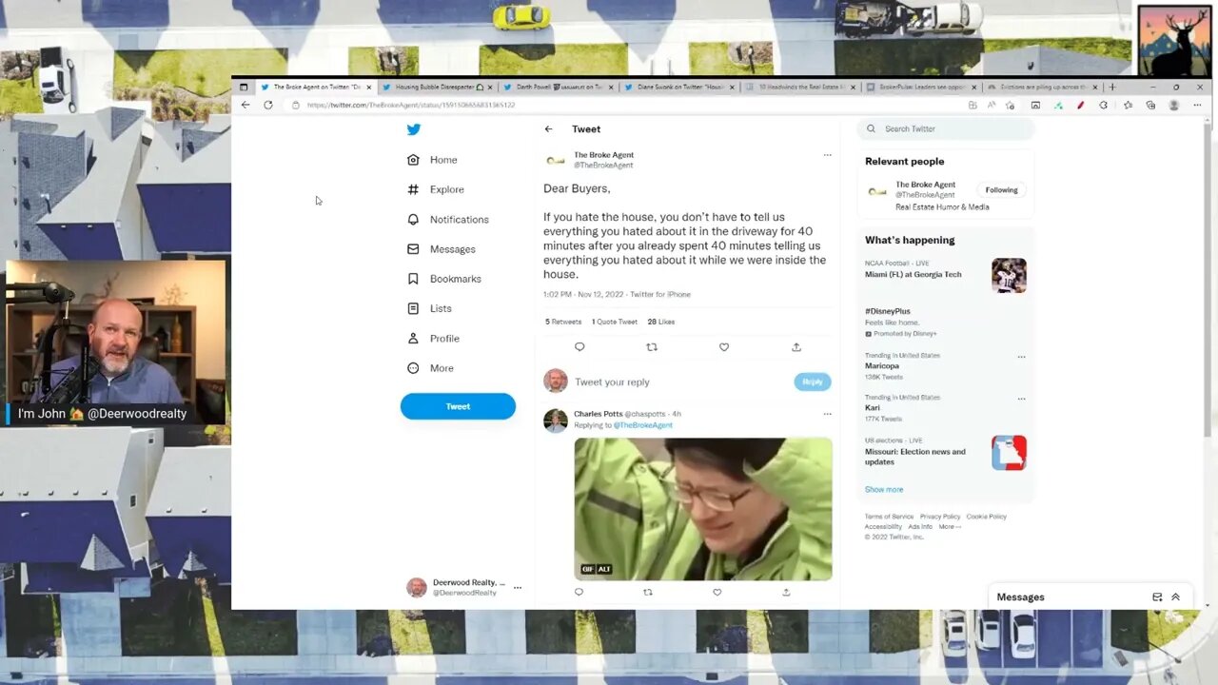Open more options on Charles Potts reply
Screen dimensions: 1218x685
(x=827, y=414)
